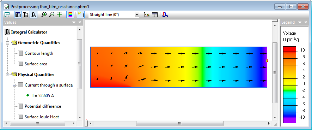Collapse the Current through a surface node
The width and height of the screenshot is (312, 130).
[x=14, y=85]
